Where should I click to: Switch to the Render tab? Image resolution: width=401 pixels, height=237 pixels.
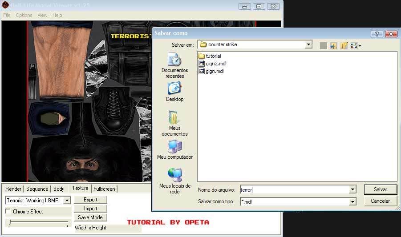13,189
